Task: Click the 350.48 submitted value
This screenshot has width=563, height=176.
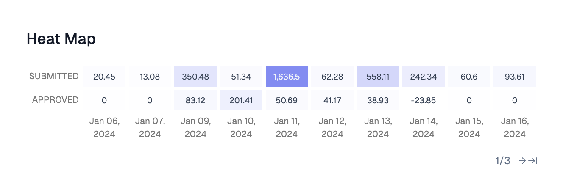Action: pos(195,77)
